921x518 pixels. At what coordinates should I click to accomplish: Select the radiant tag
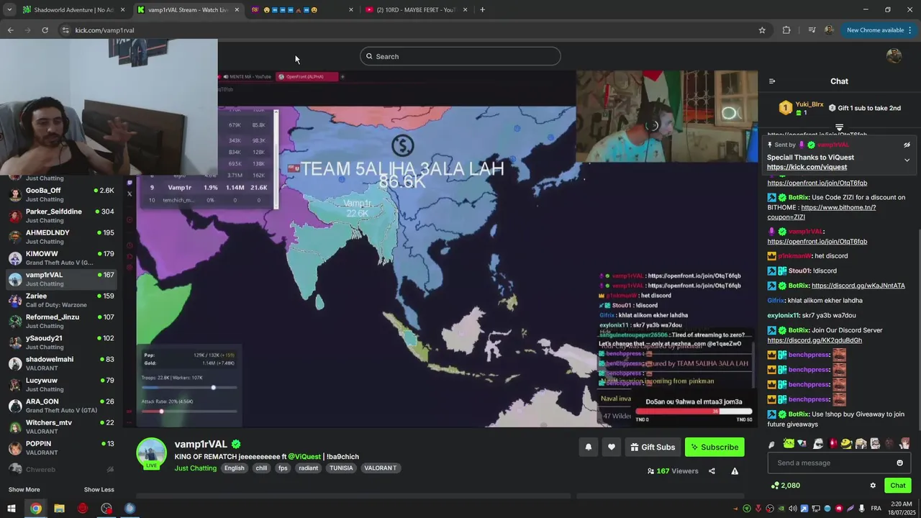click(308, 468)
